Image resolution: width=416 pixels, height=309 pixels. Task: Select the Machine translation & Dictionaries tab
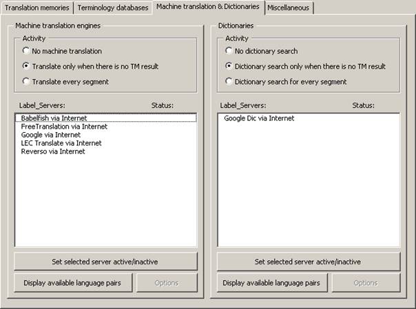pos(208,7)
